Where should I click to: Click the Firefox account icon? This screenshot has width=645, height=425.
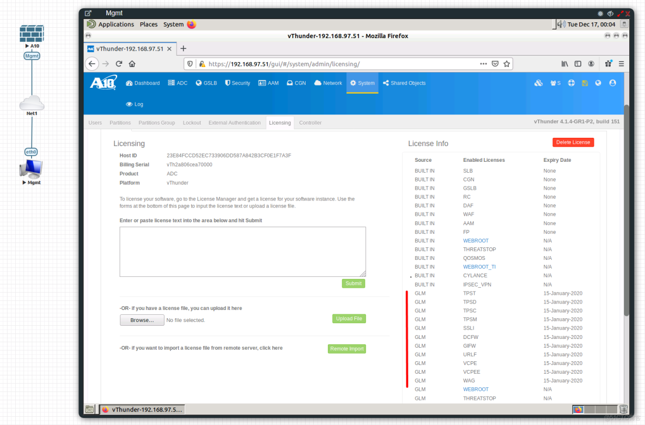(591, 64)
